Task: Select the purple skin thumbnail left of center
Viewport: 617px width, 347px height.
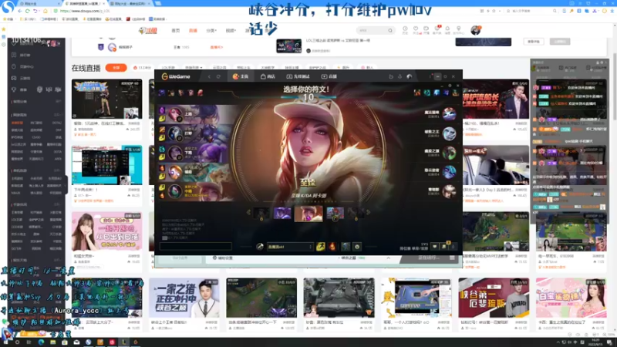Action: [x=282, y=214]
